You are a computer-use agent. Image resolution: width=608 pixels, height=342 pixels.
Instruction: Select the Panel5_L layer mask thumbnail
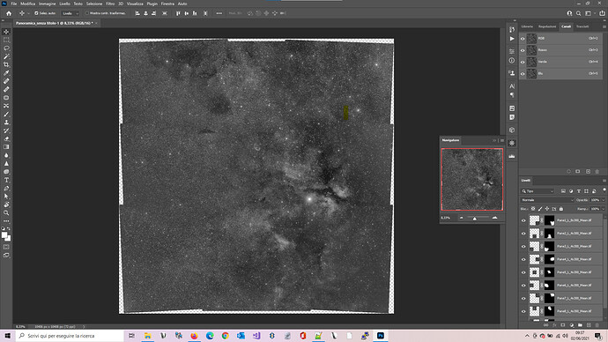550,272
